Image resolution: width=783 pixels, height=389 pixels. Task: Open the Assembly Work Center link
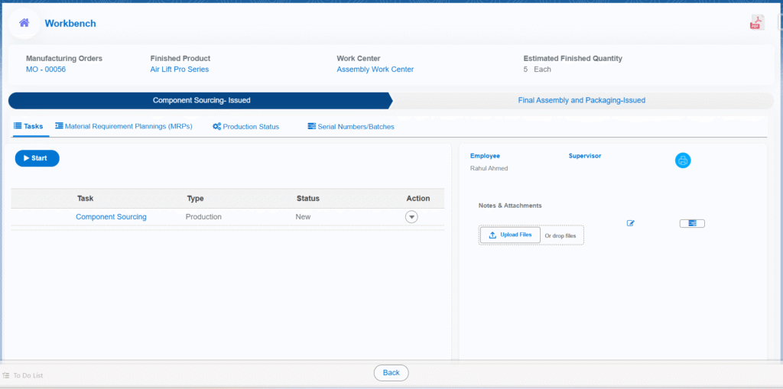click(375, 70)
